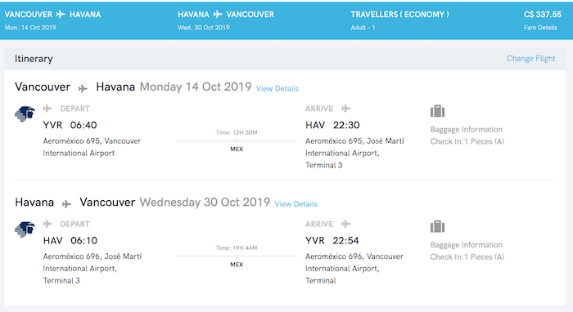The image size is (573, 312).
Task: Click outbound Baggage Information text
Action: (x=467, y=129)
